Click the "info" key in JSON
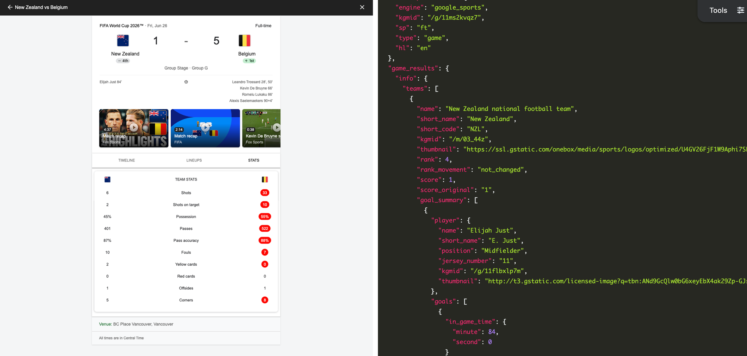The height and width of the screenshot is (356, 747). tap(406, 78)
